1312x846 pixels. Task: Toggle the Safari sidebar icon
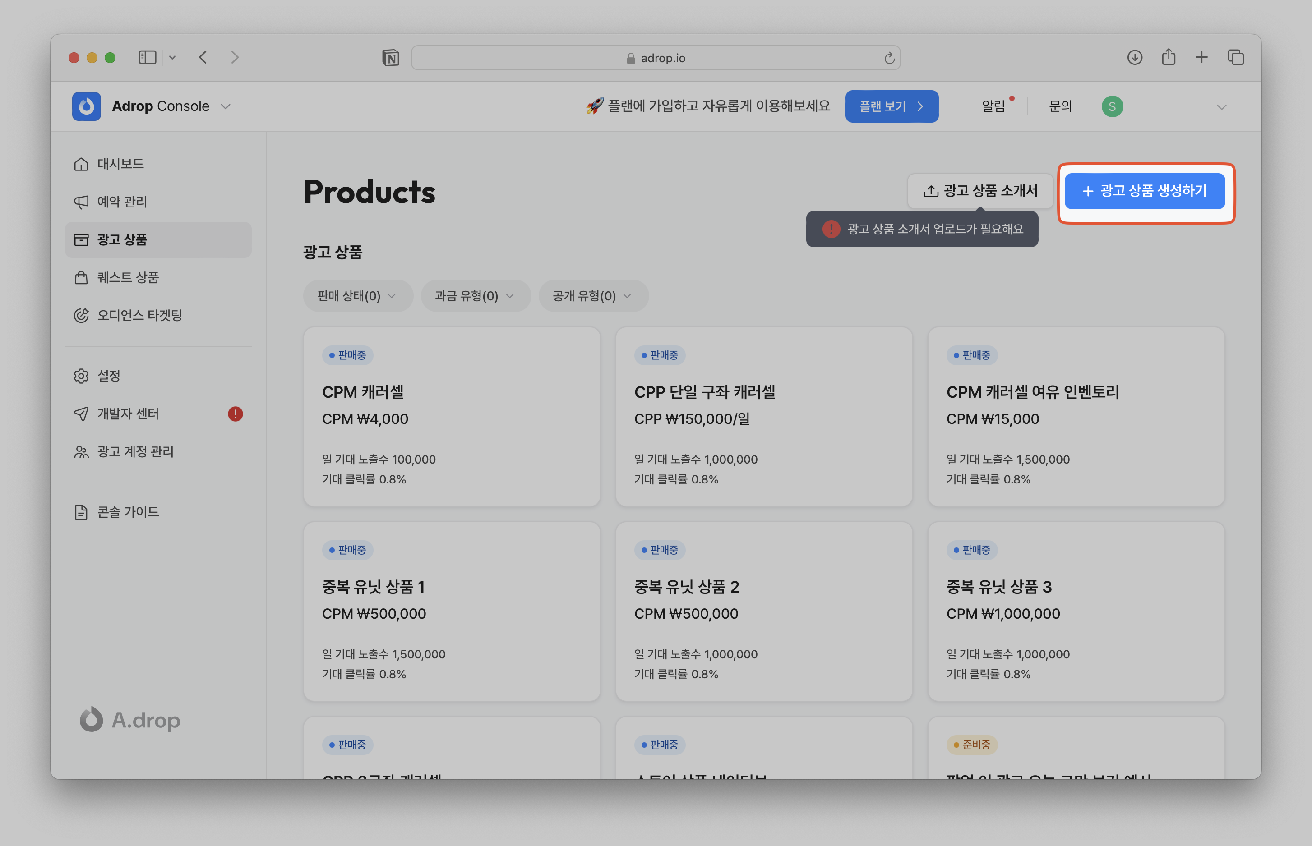tap(147, 58)
